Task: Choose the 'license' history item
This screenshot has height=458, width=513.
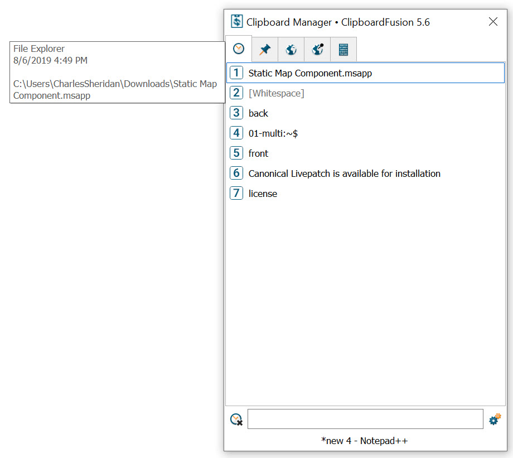Action: pyautogui.click(x=263, y=194)
